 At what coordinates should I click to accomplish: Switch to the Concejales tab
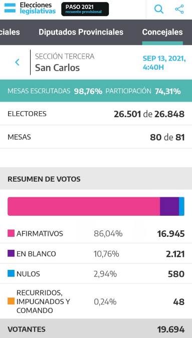pyautogui.click(x=162, y=33)
